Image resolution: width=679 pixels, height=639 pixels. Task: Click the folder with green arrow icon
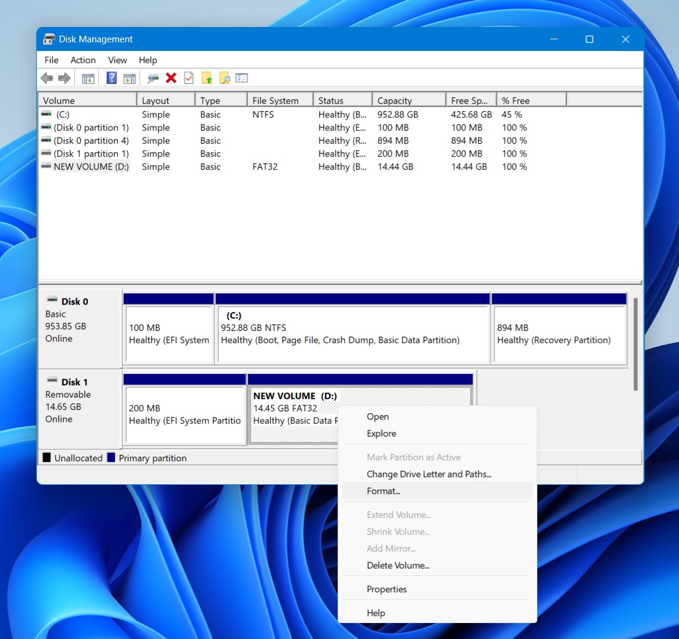(207, 79)
